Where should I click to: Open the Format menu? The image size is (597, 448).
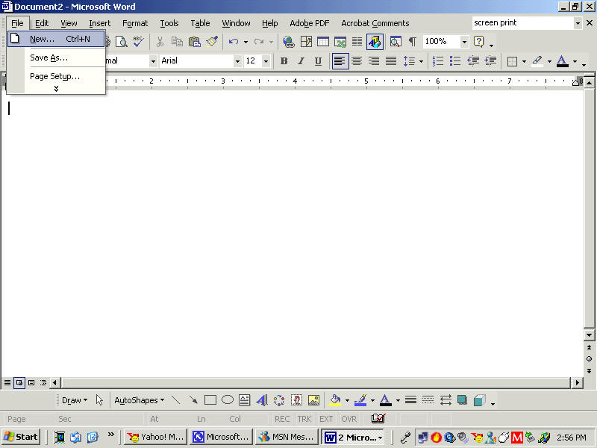click(135, 23)
